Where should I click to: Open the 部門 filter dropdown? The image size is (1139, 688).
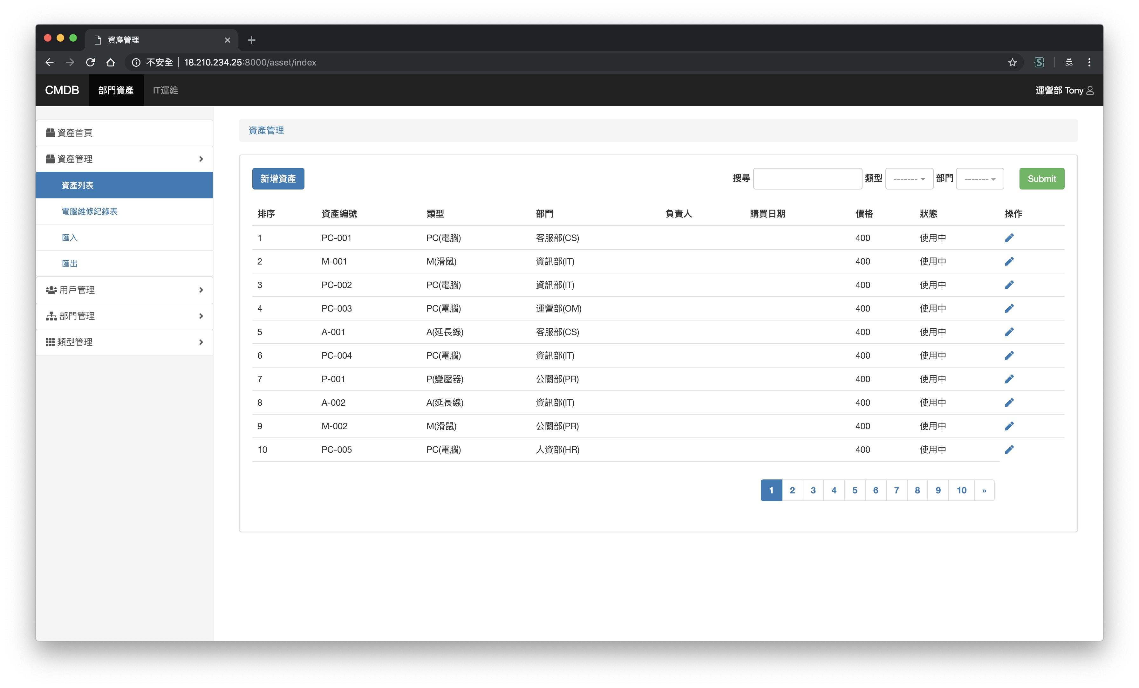(979, 178)
